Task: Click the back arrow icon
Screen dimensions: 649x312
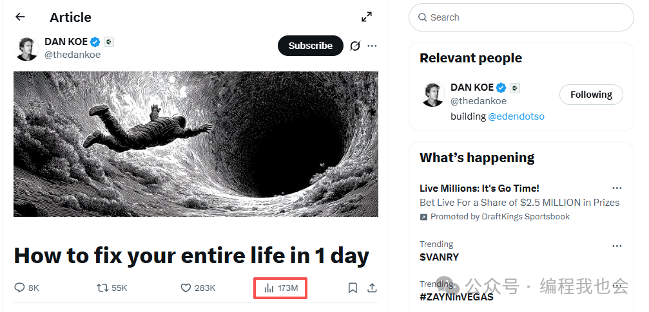Action: 20,17
